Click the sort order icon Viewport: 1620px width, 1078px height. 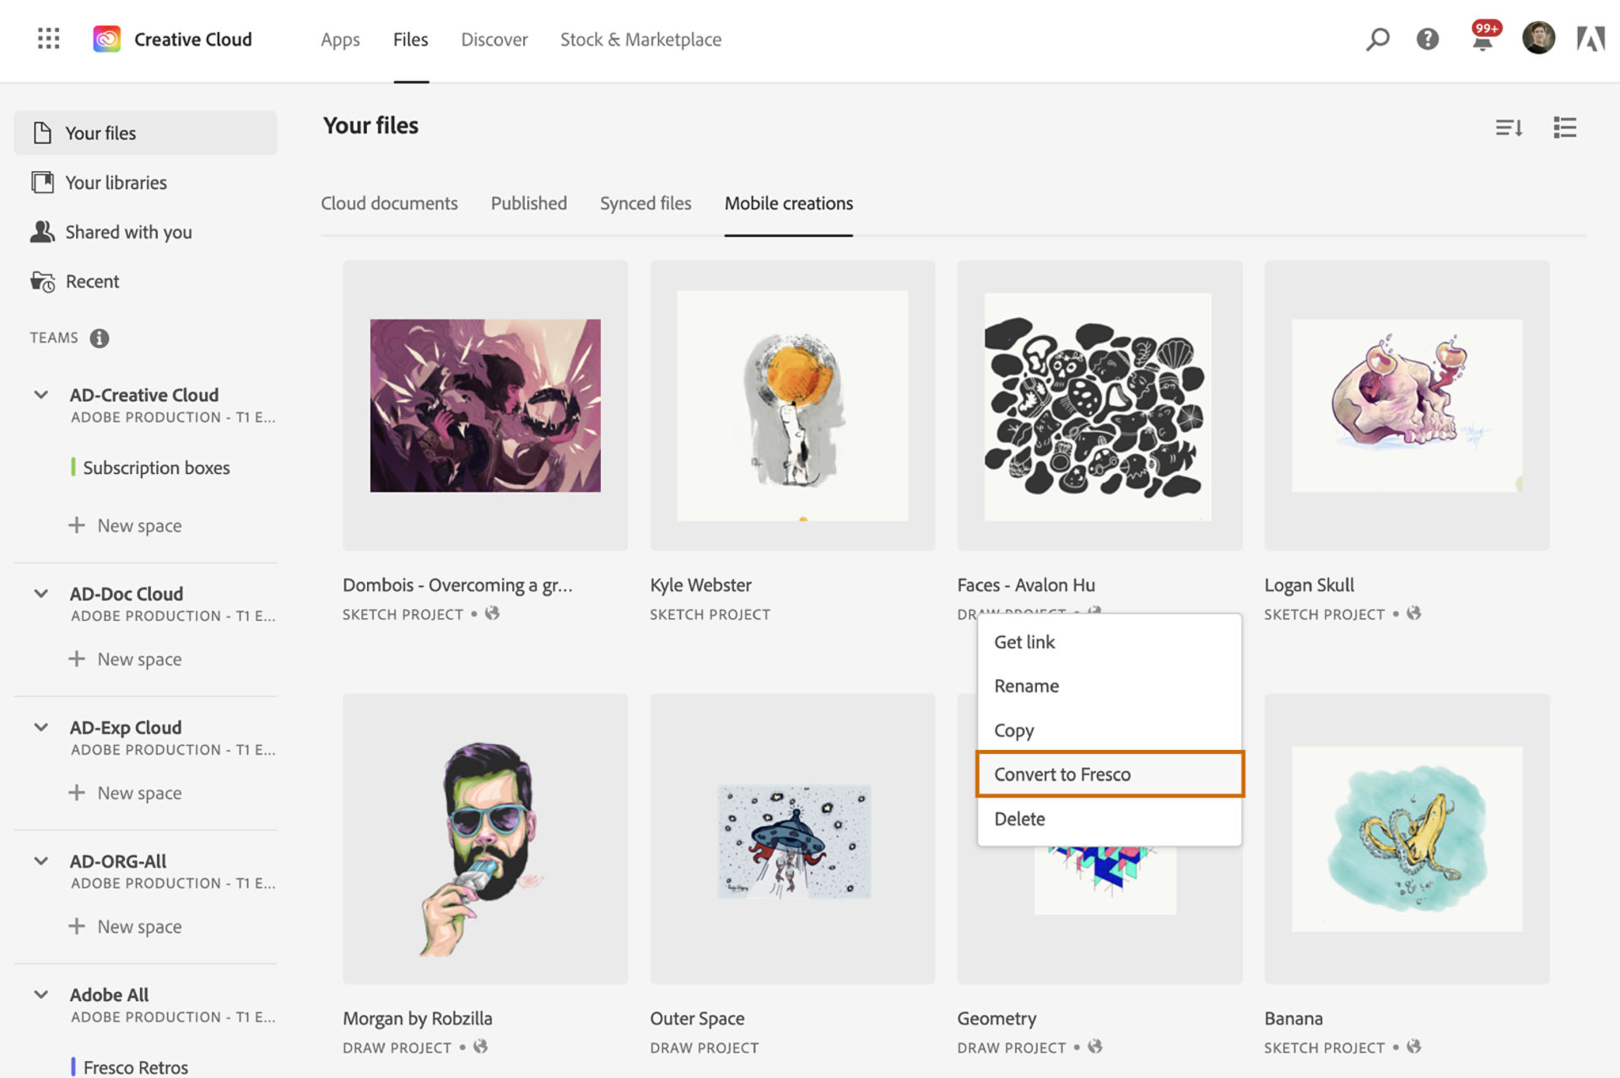1509,127
